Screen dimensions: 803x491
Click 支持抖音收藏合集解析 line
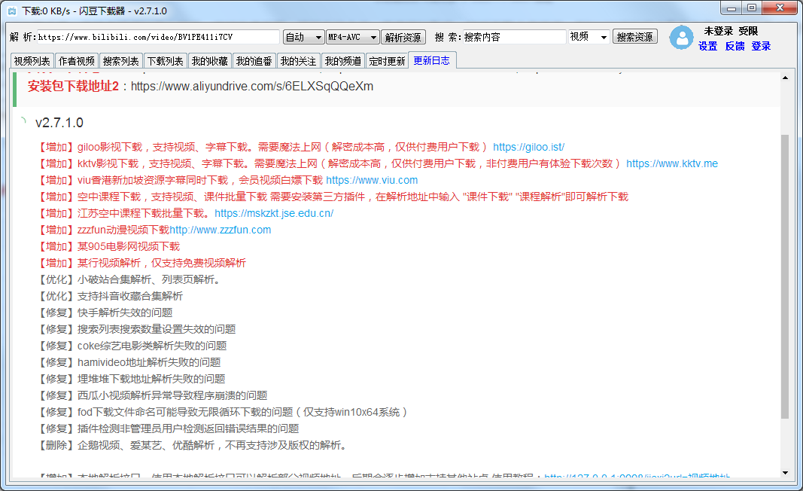pos(110,296)
